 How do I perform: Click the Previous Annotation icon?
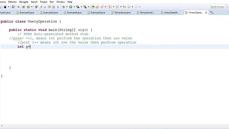point(117,7)
